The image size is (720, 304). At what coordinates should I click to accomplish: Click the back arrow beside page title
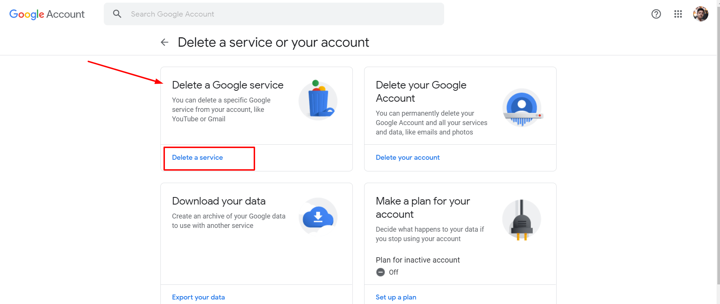coord(165,42)
